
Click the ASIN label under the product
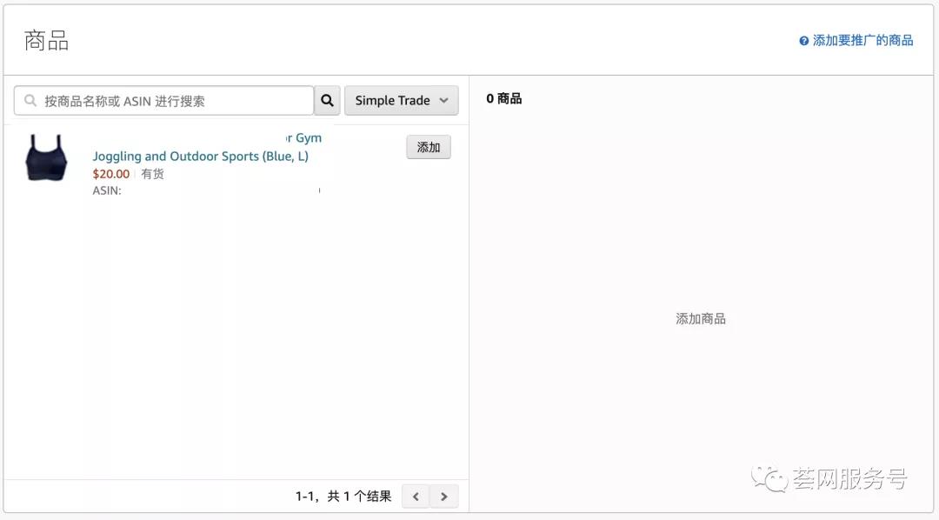[106, 190]
